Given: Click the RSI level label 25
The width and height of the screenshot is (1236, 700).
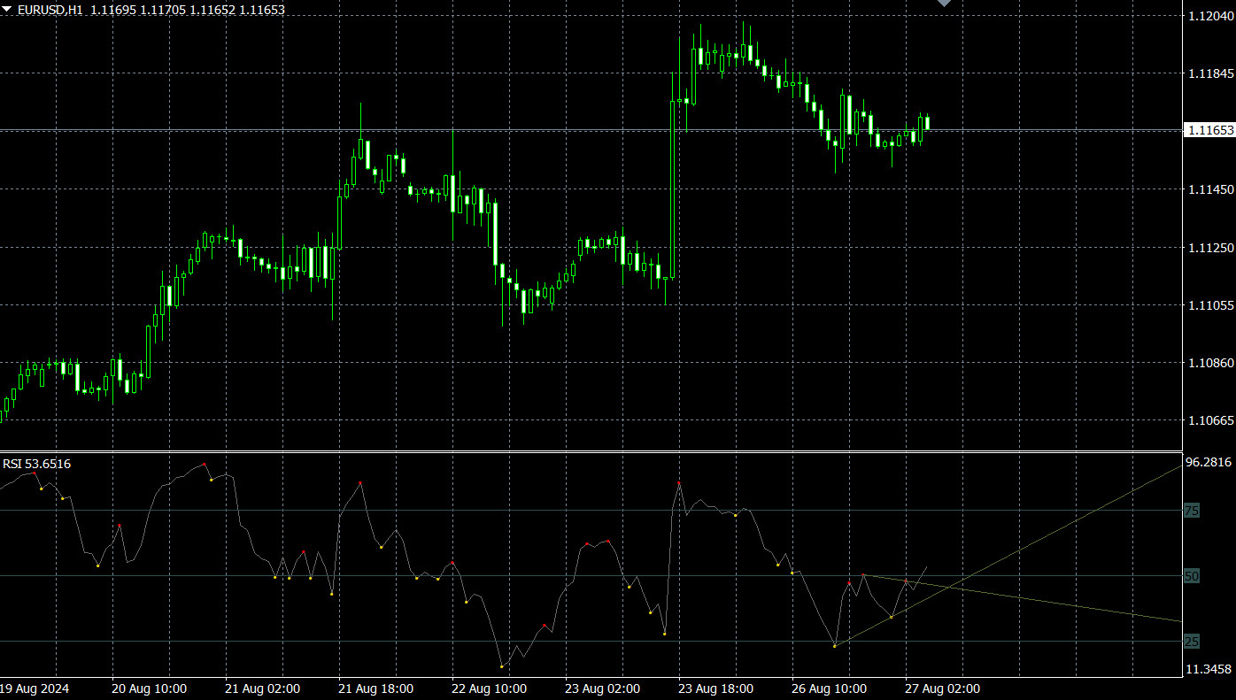Looking at the screenshot, I should pyautogui.click(x=1192, y=642).
